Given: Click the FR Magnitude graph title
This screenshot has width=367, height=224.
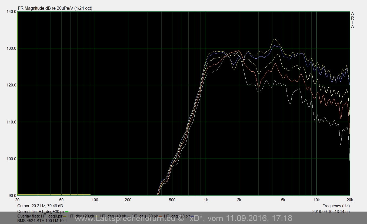Looking at the screenshot, I should (55, 8).
